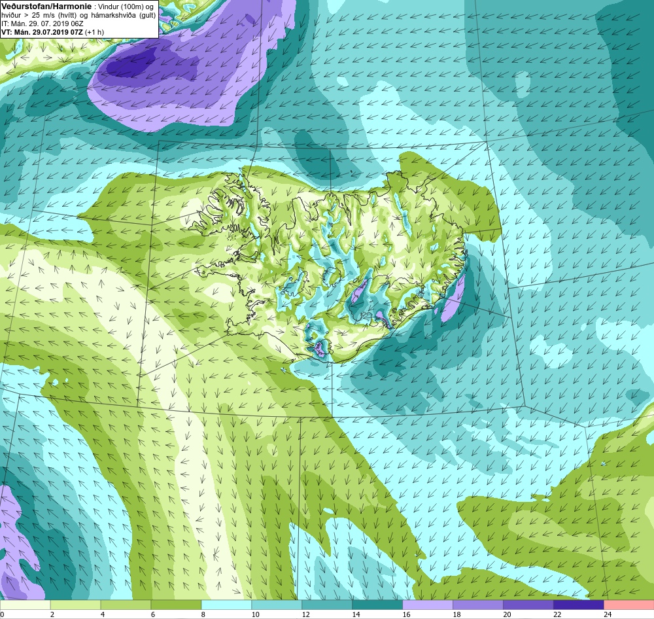Click the 22–24 m/s dark indigo legend swatch

click(579, 605)
